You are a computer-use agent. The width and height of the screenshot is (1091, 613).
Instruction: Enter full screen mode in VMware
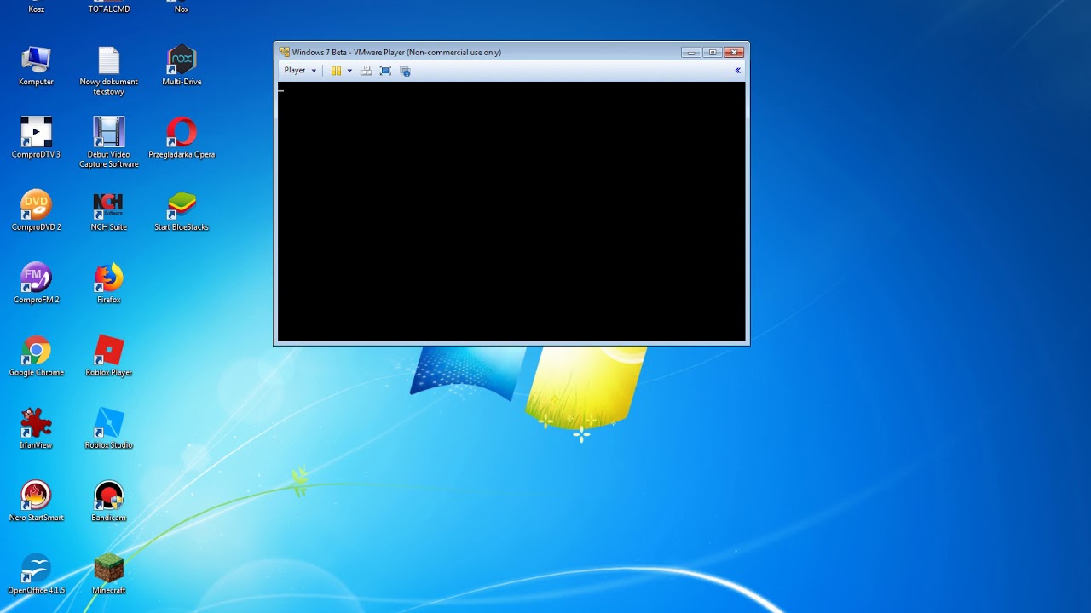coord(385,71)
